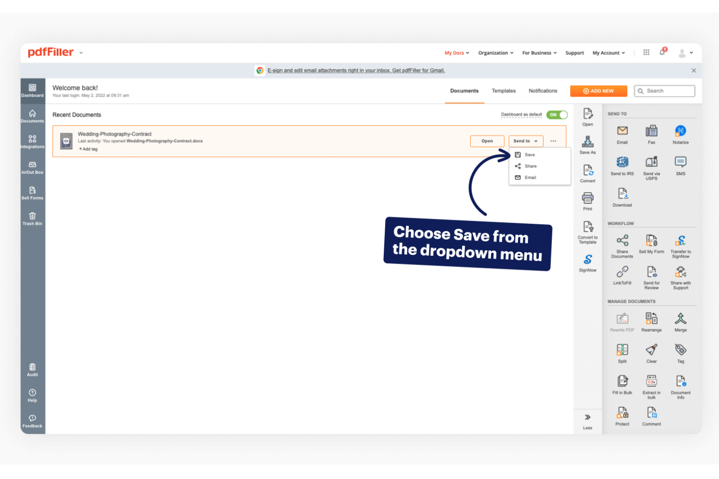Open the Wedding-Photography-Contract document
719x479 pixels.
pos(487,141)
